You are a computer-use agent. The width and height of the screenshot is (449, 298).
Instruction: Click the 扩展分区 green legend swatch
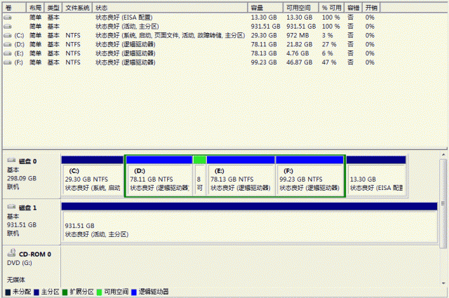(65, 292)
